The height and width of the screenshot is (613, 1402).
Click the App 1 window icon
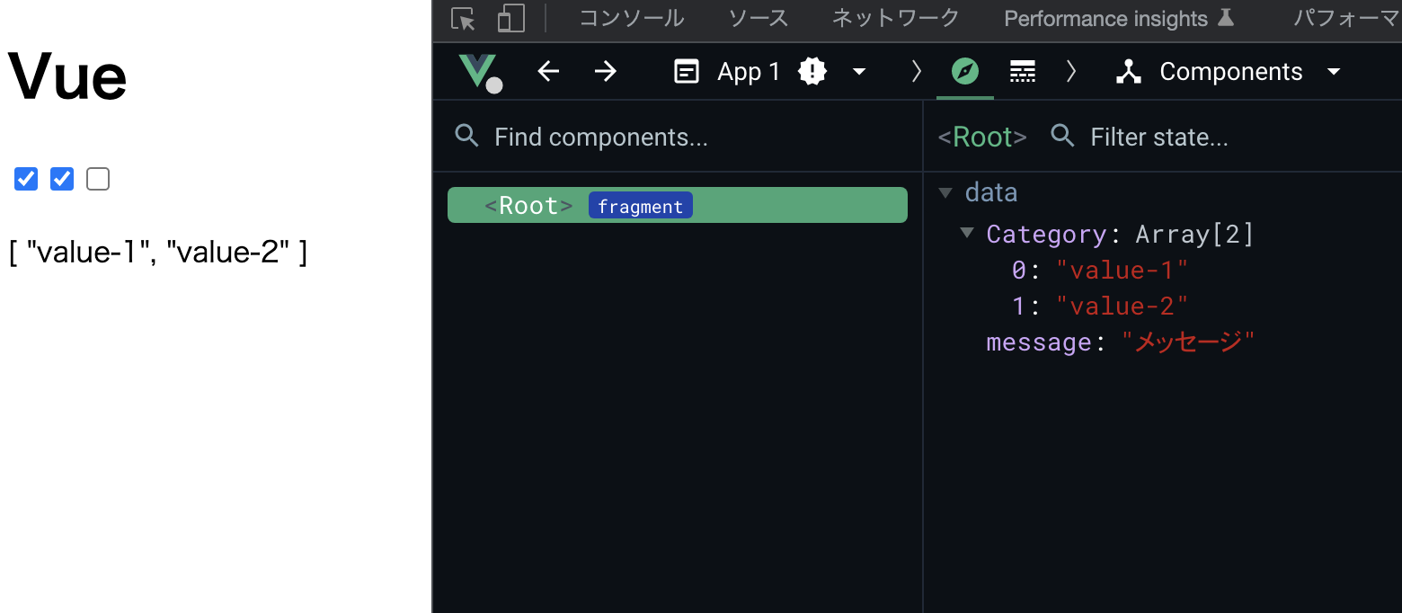point(687,72)
